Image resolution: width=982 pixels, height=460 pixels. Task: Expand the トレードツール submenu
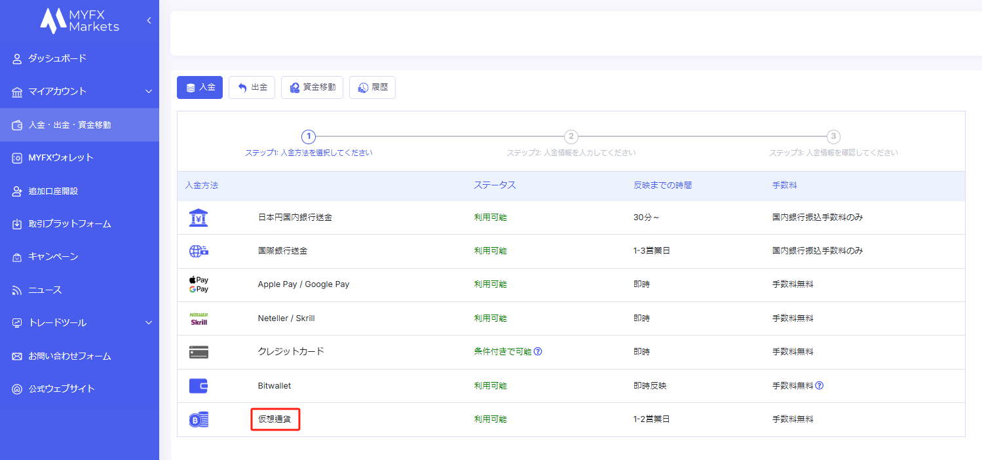[149, 322]
